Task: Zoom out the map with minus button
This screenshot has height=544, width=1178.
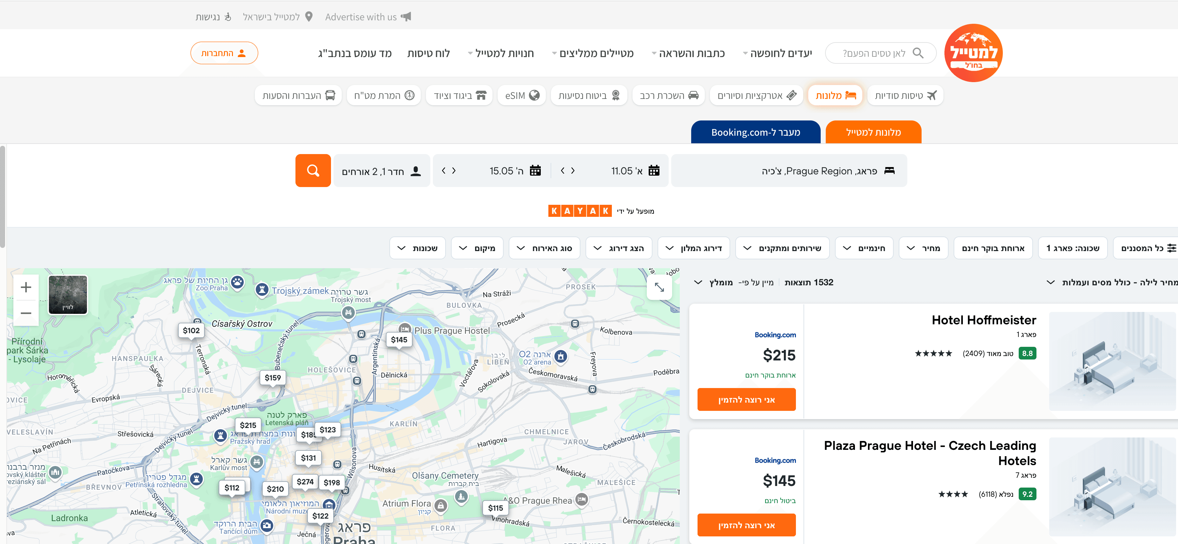Action: [x=26, y=313]
